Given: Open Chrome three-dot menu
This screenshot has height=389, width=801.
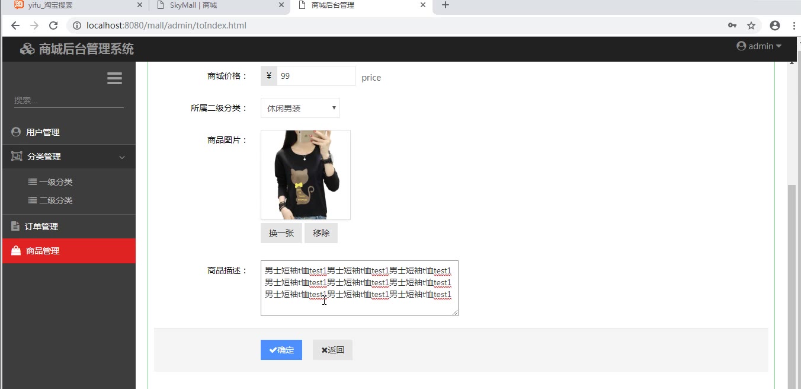Looking at the screenshot, I should coord(794,25).
